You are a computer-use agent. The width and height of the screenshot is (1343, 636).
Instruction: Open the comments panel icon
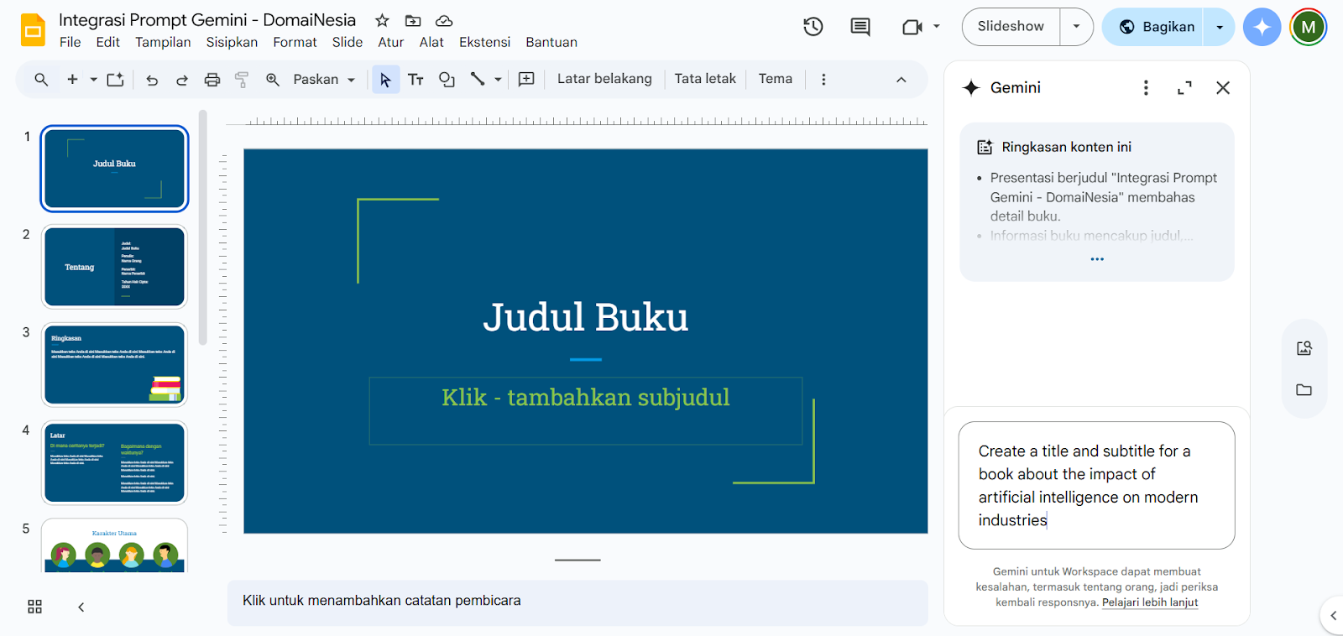pos(860,27)
